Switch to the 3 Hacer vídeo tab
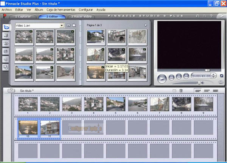The height and width of the screenshot is (163, 227). (81, 17)
